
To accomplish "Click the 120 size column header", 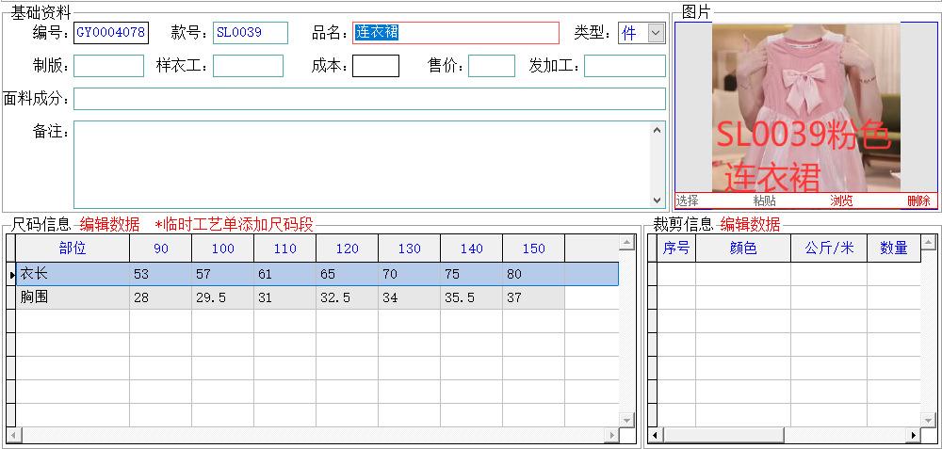I will click(348, 249).
